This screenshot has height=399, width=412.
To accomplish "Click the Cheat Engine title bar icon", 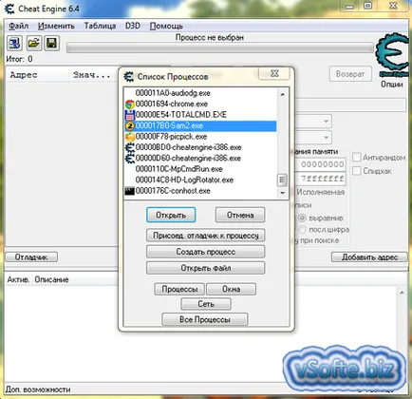I will [x=9, y=9].
